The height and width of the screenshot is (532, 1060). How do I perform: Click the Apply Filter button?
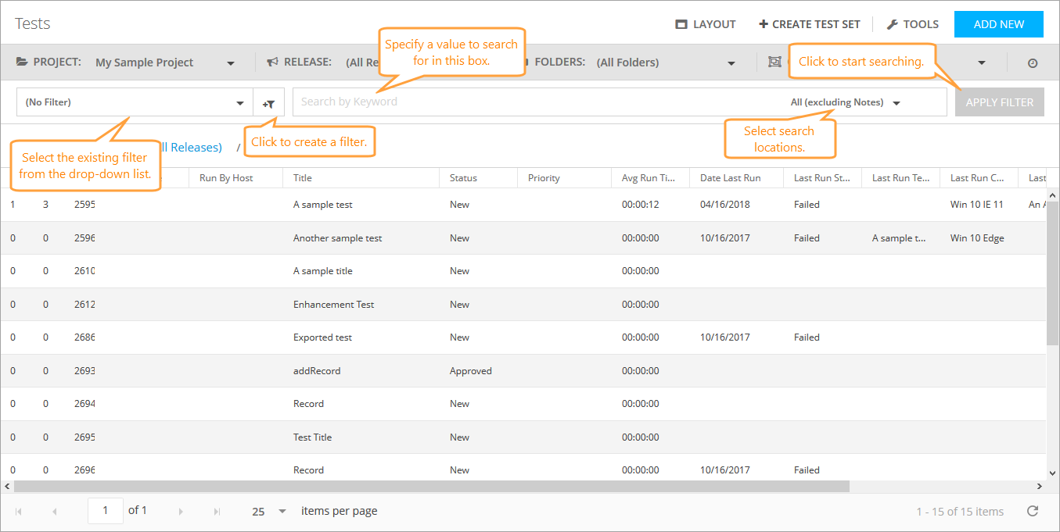[x=999, y=102]
